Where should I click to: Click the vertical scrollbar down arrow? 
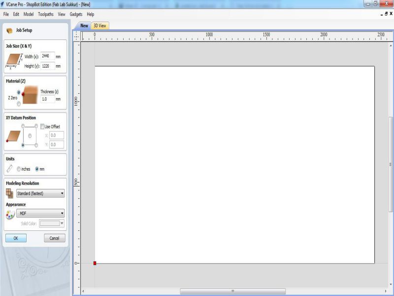click(x=391, y=285)
